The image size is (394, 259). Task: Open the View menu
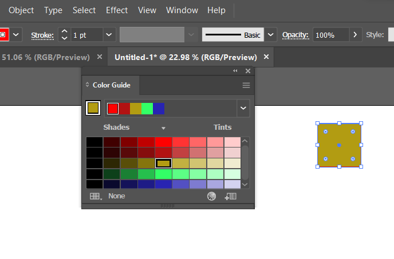(147, 10)
